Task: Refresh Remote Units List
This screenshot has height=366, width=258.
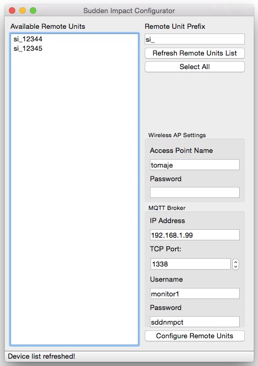Action: coord(195,53)
